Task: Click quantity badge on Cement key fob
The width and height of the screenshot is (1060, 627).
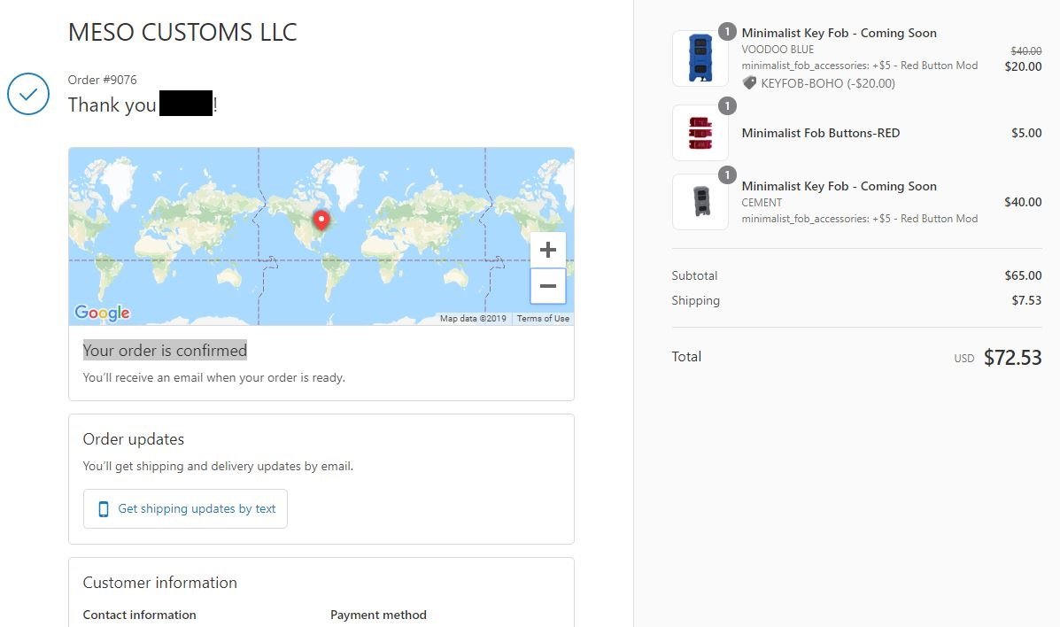Action: [727, 175]
